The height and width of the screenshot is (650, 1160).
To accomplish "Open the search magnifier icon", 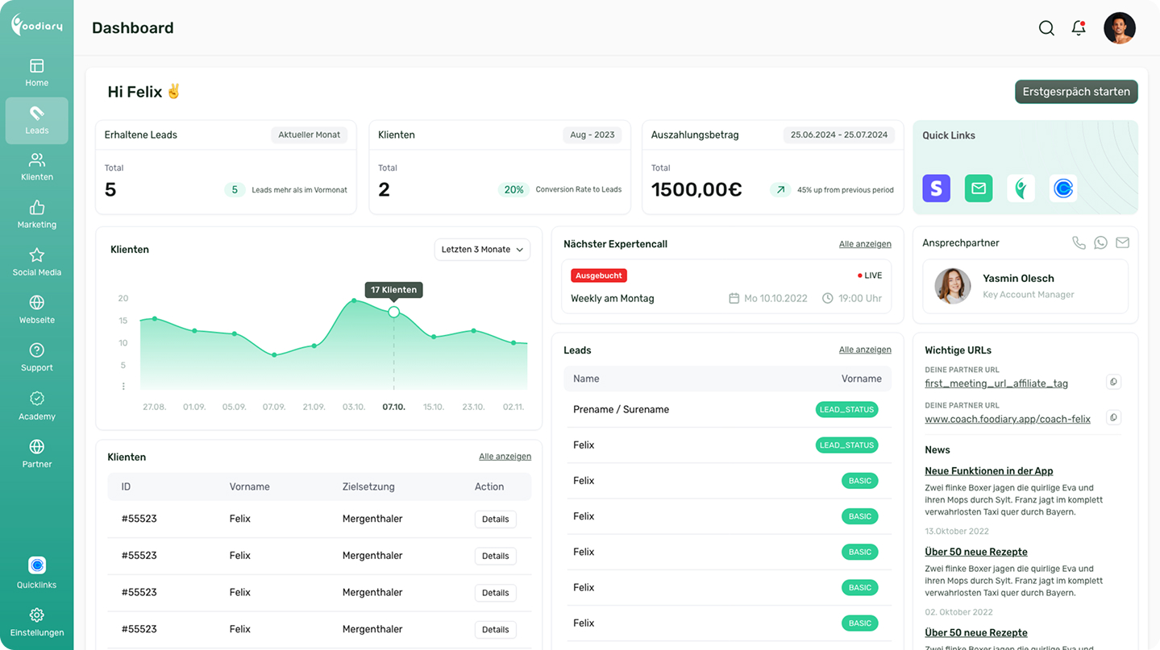I will click(x=1046, y=28).
